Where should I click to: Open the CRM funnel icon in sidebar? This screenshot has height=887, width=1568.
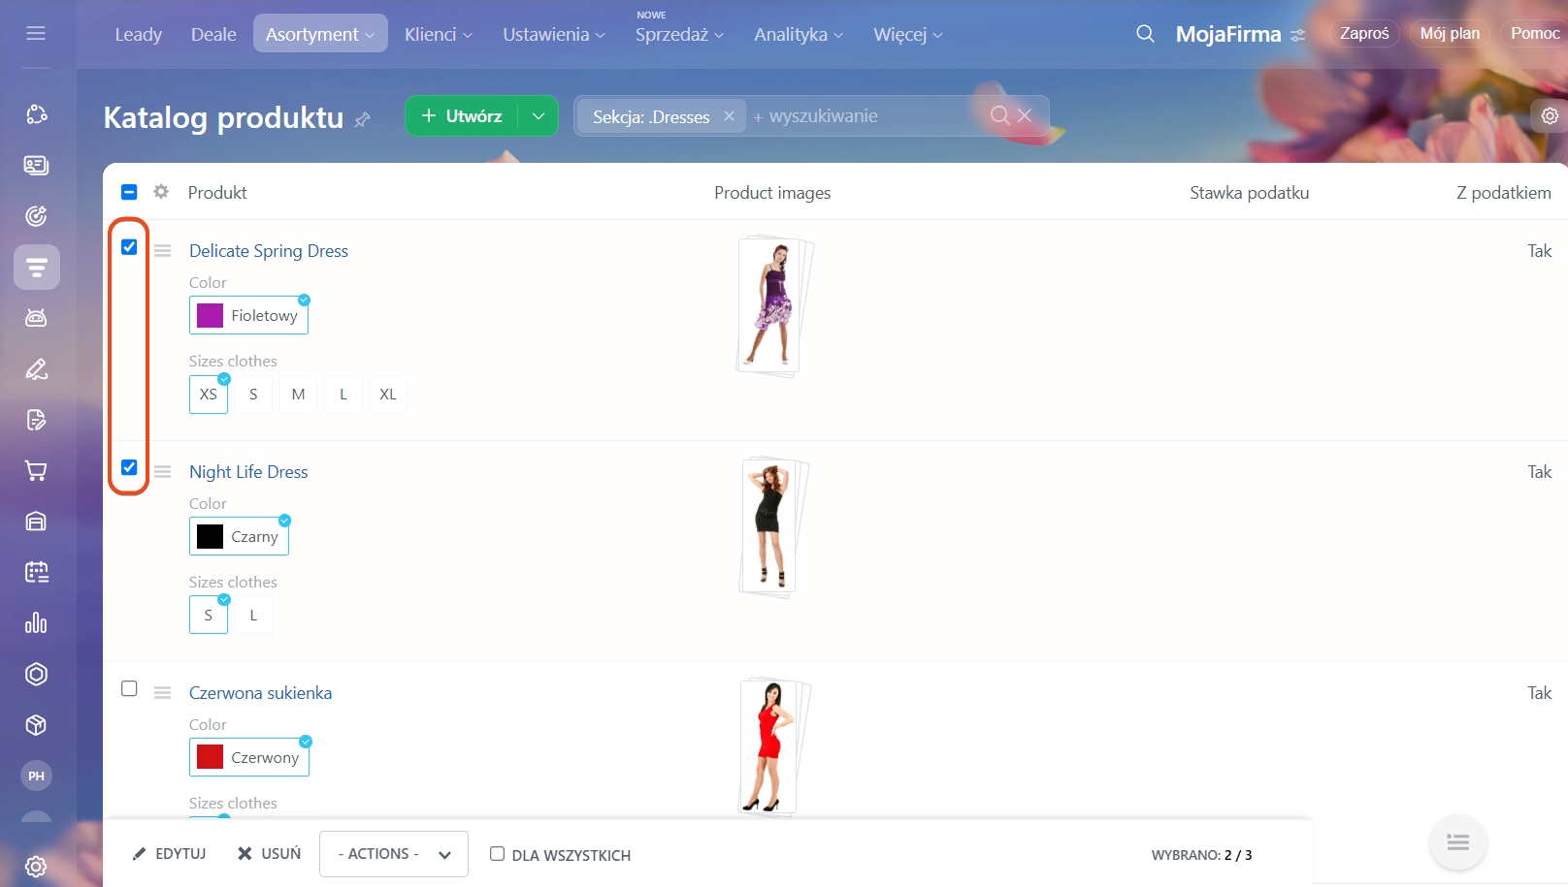coord(37,268)
